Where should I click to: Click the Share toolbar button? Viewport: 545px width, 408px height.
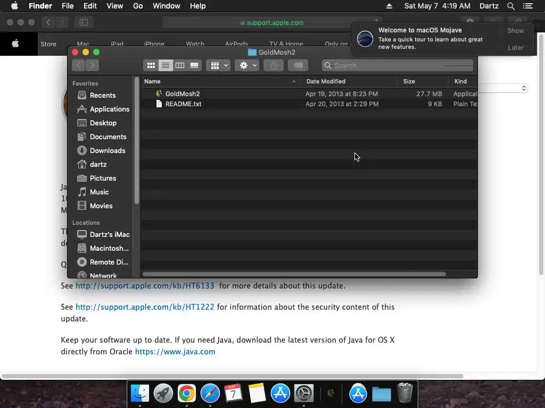pyautogui.click(x=274, y=65)
